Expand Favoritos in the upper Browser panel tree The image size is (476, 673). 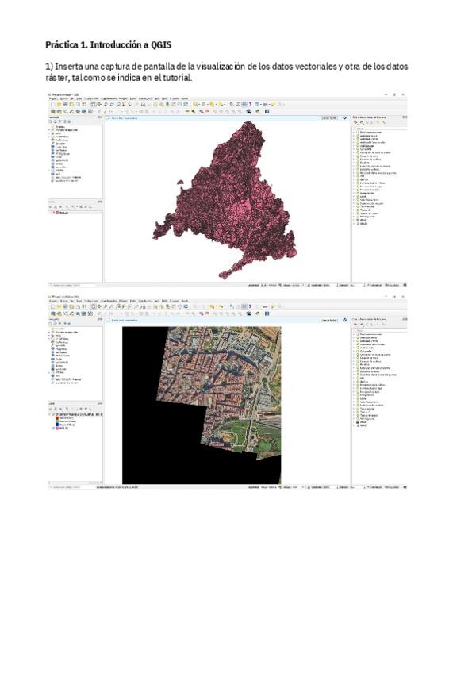[x=51, y=126]
